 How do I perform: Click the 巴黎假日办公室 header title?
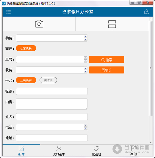(x=78, y=12)
